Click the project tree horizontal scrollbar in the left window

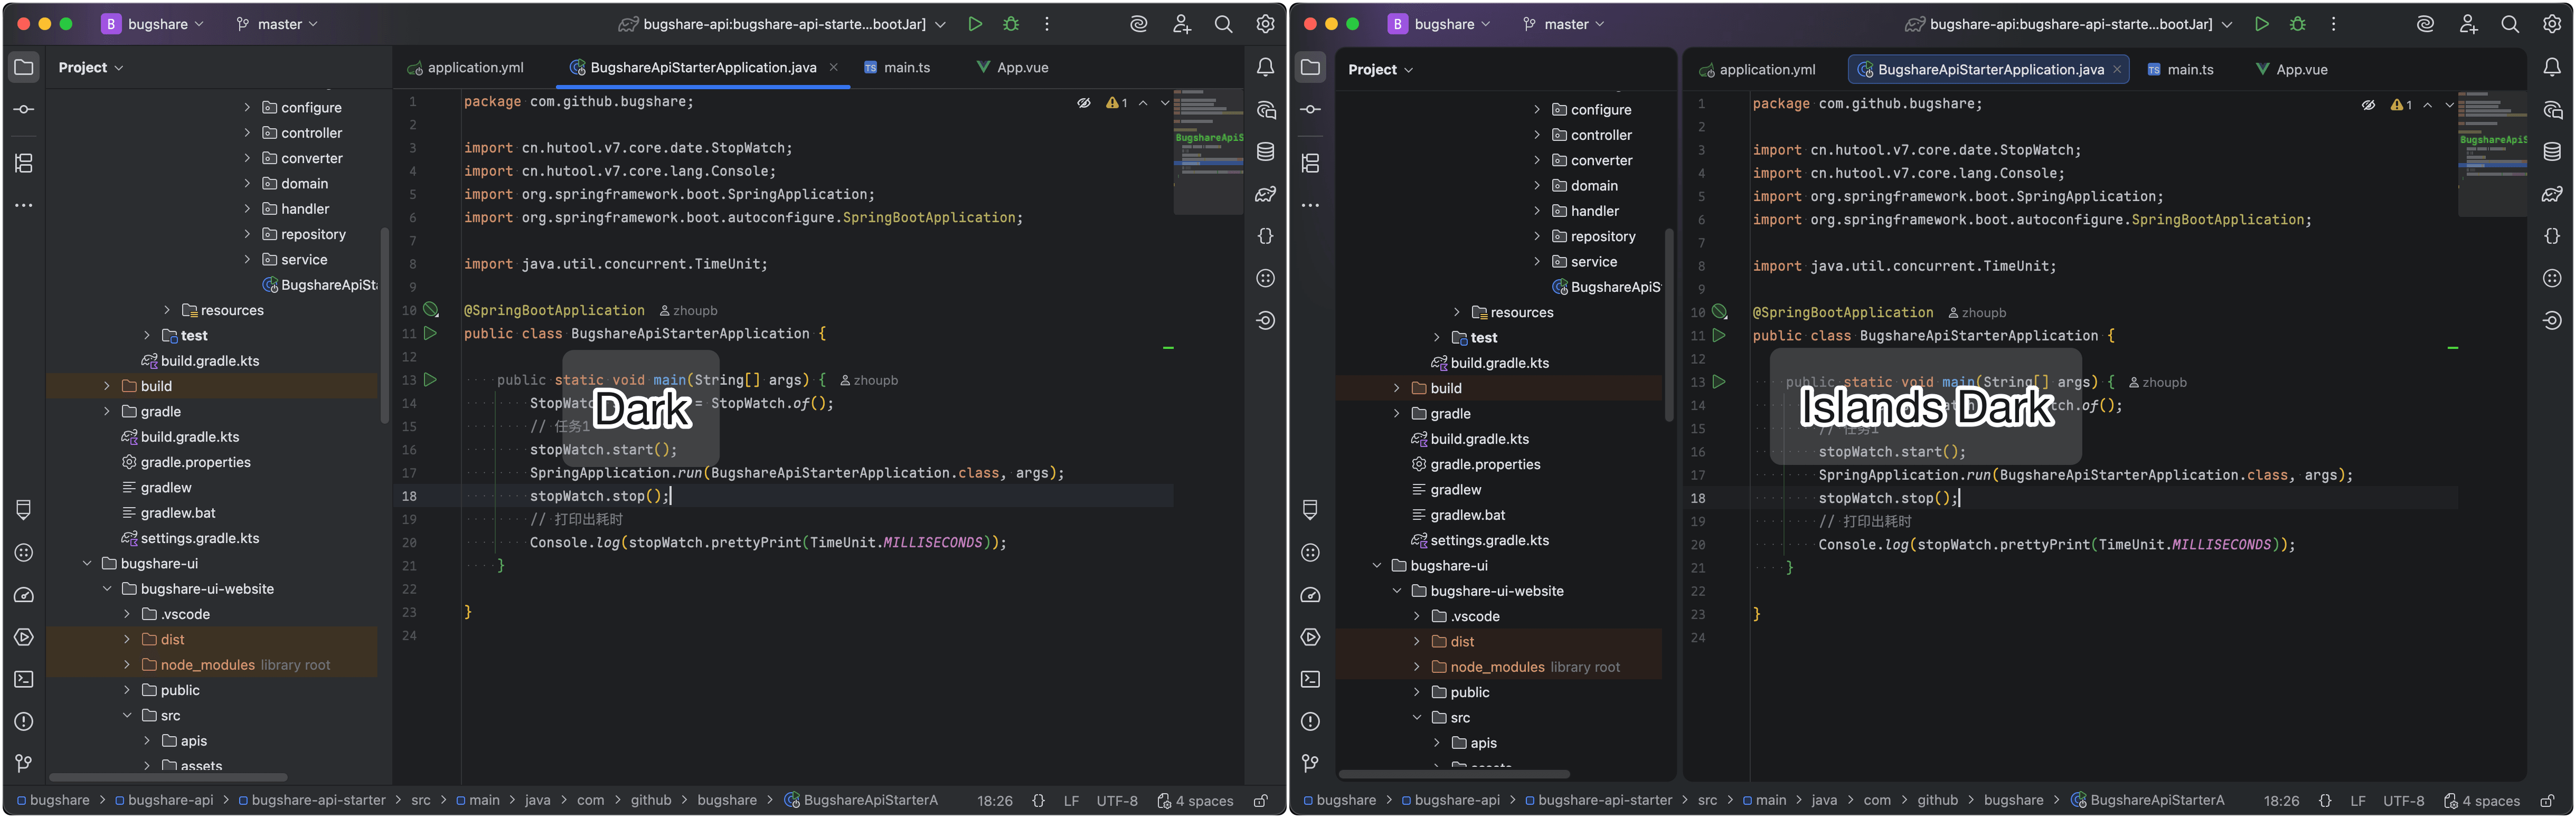168,776
